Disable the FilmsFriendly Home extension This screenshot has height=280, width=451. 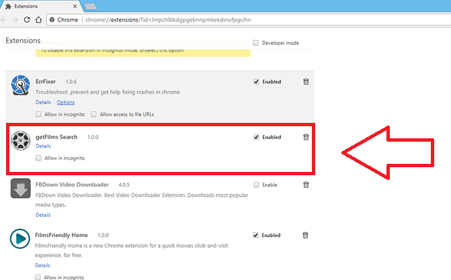[255, 235]
